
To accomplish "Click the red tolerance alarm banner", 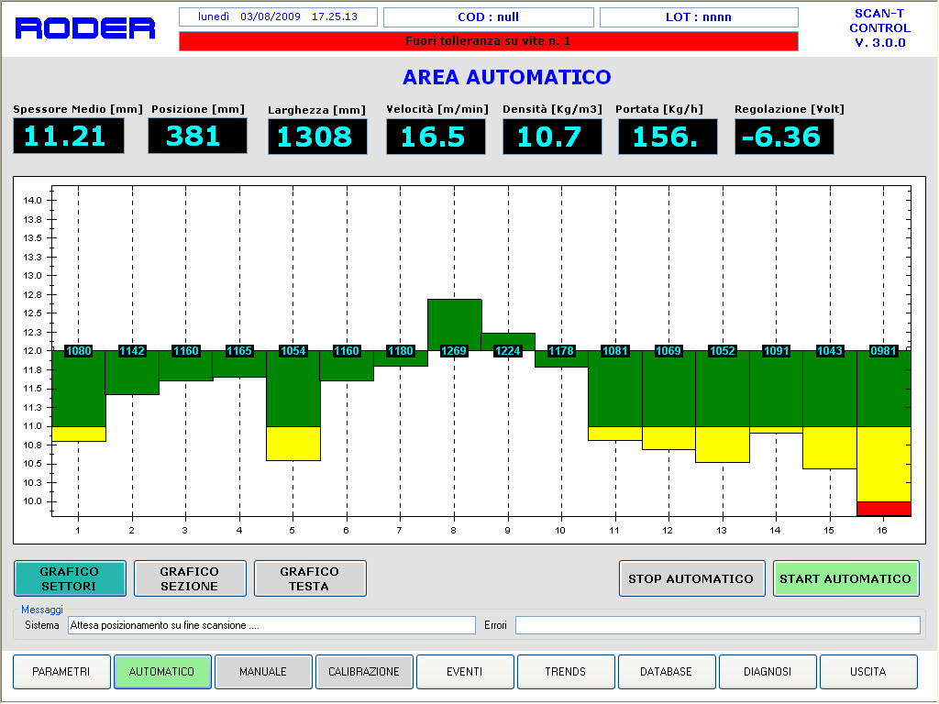I will [x=488, y=41].
